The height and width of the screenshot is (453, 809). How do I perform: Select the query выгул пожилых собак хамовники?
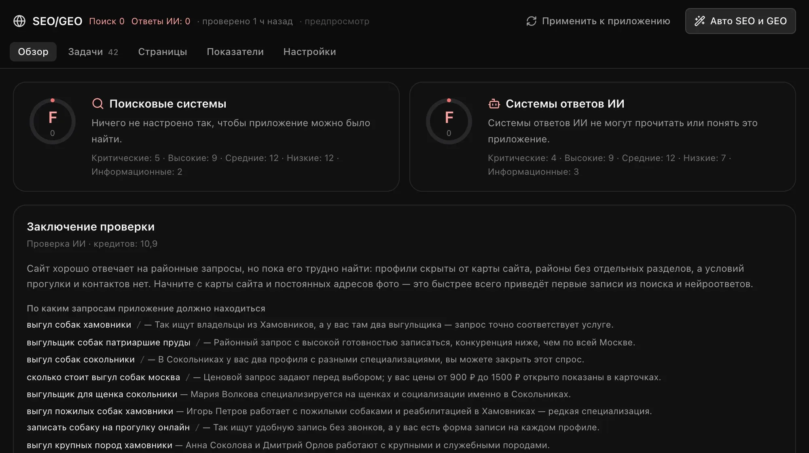tap(100, 411)
